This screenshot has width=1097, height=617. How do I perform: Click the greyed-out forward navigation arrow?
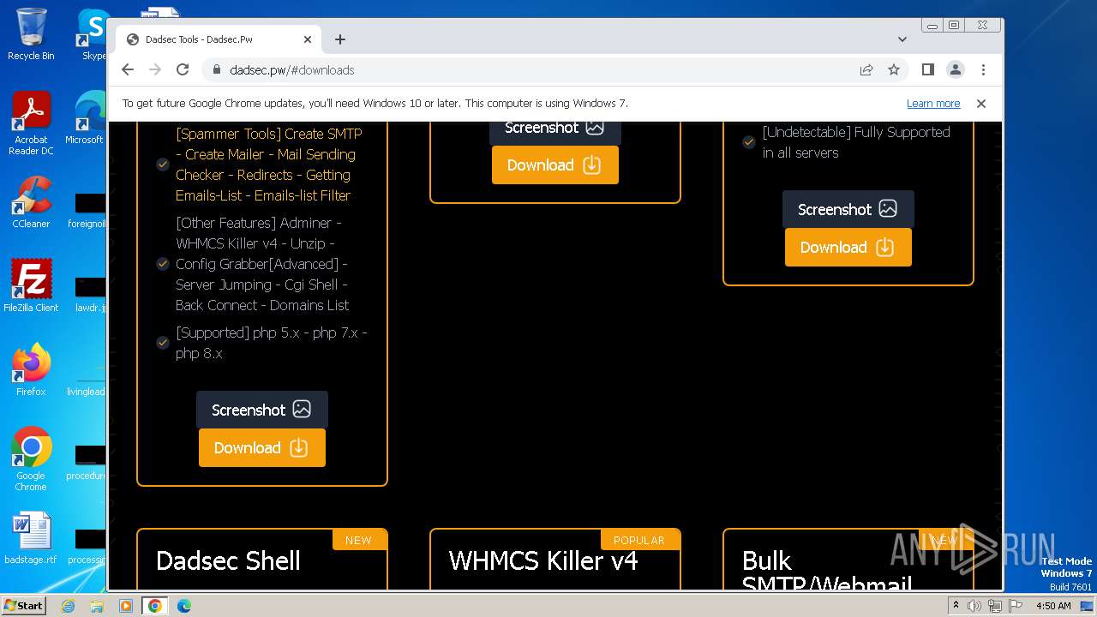[155, 69]
